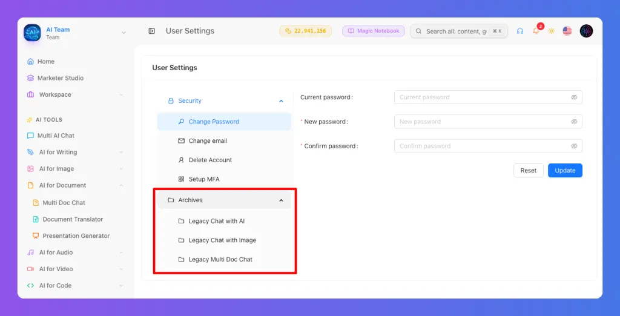Screen dimensions: 620x316
Task: Click the Multi AI Chat bubble icon
Action: point(30,136)
